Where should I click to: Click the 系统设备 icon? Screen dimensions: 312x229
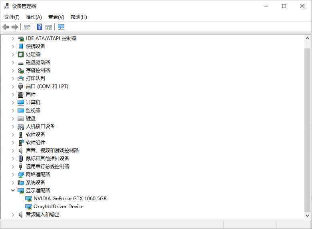pos(21,183)
